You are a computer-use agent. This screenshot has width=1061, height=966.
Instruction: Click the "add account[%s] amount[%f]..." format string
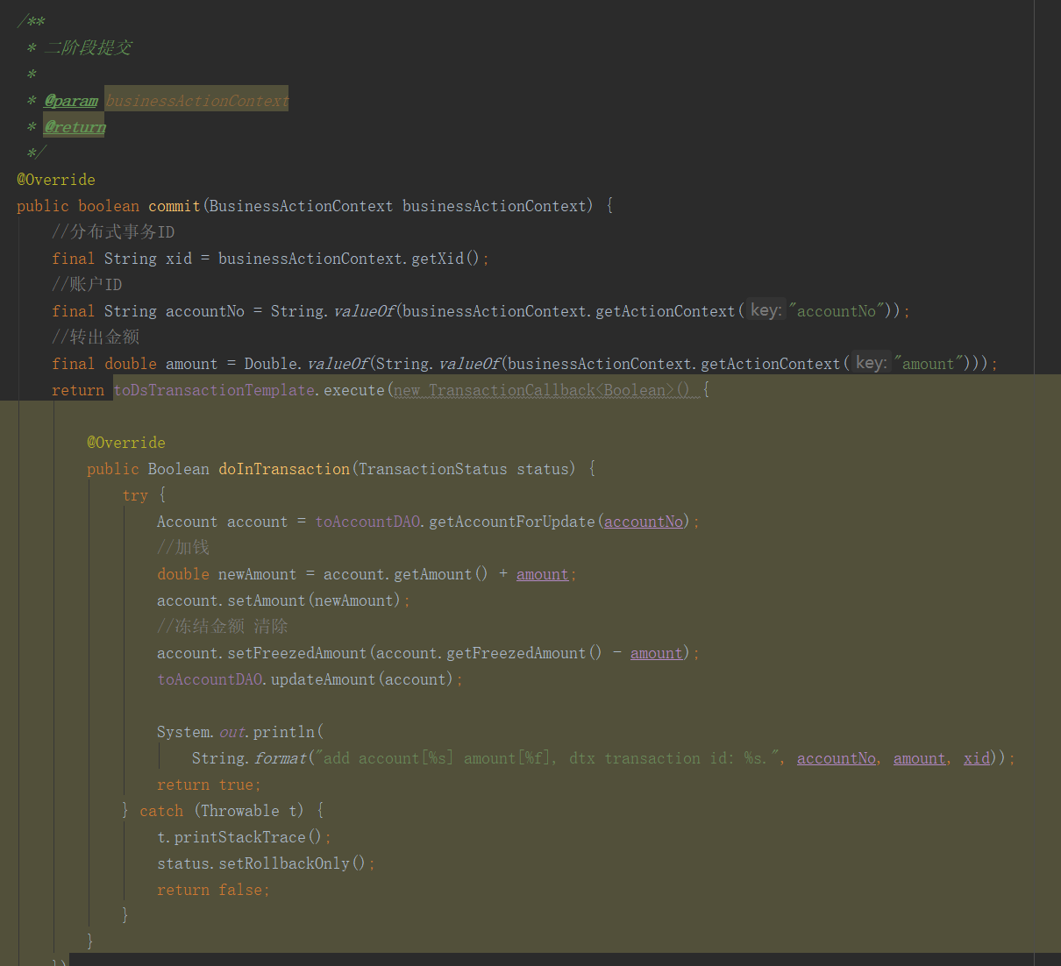click(546, 758)
